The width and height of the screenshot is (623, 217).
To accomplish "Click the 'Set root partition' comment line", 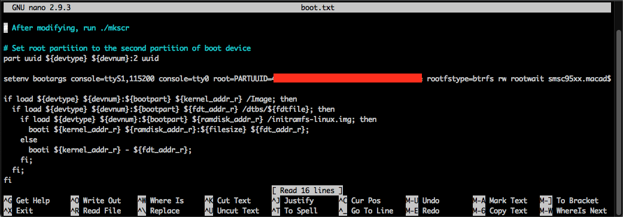I will click(127, 48).
